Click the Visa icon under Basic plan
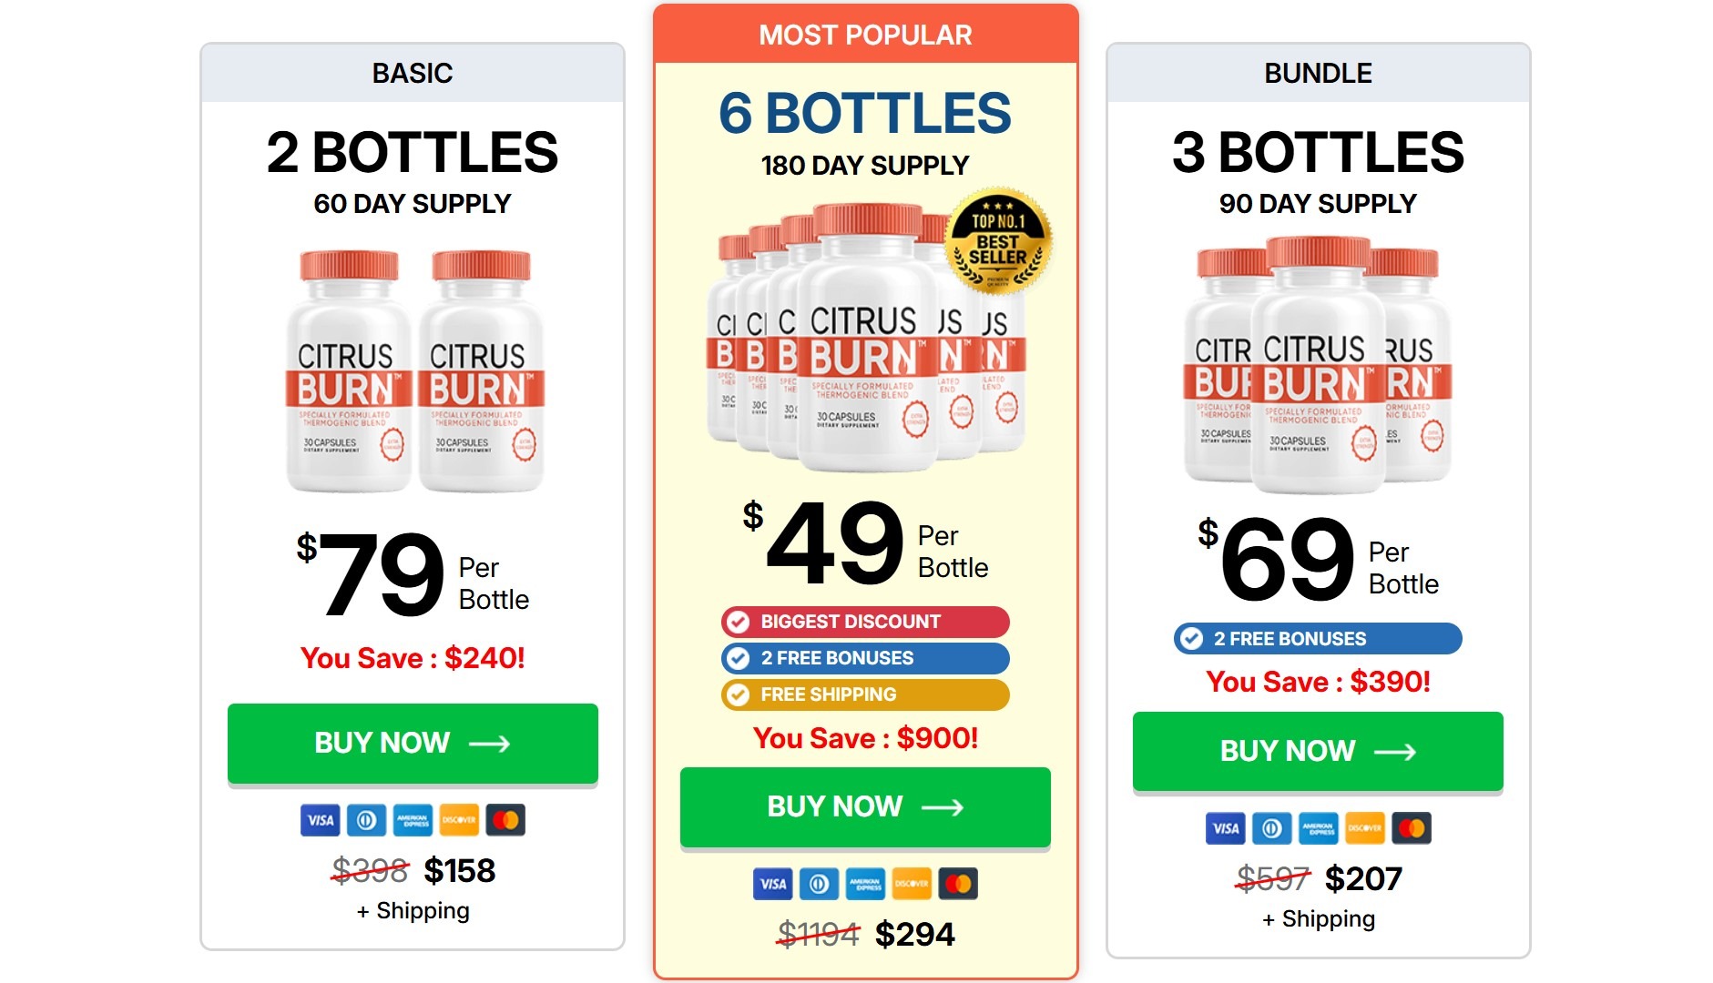The height and width of the screenshot is (983, 1713). [320, 820]
